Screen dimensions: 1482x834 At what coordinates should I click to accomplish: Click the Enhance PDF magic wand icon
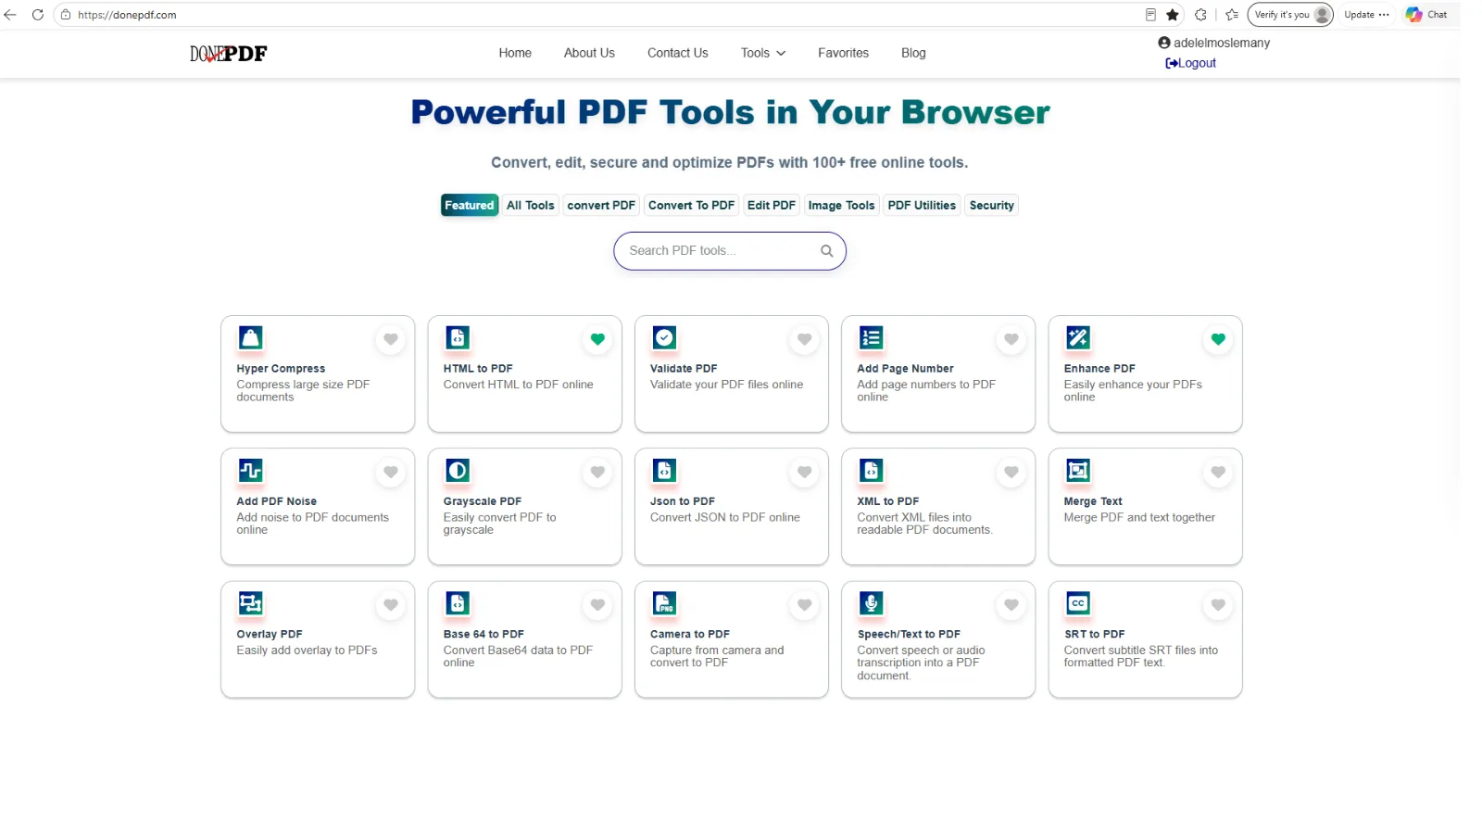click(1078, 337)
